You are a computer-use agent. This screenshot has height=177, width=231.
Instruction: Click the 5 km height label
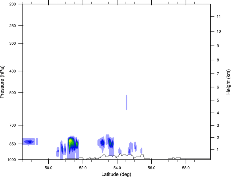(x=218, y=100)
